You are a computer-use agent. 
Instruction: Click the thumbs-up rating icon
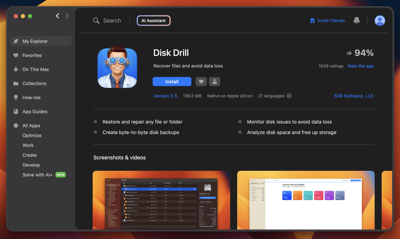(349, 53)
